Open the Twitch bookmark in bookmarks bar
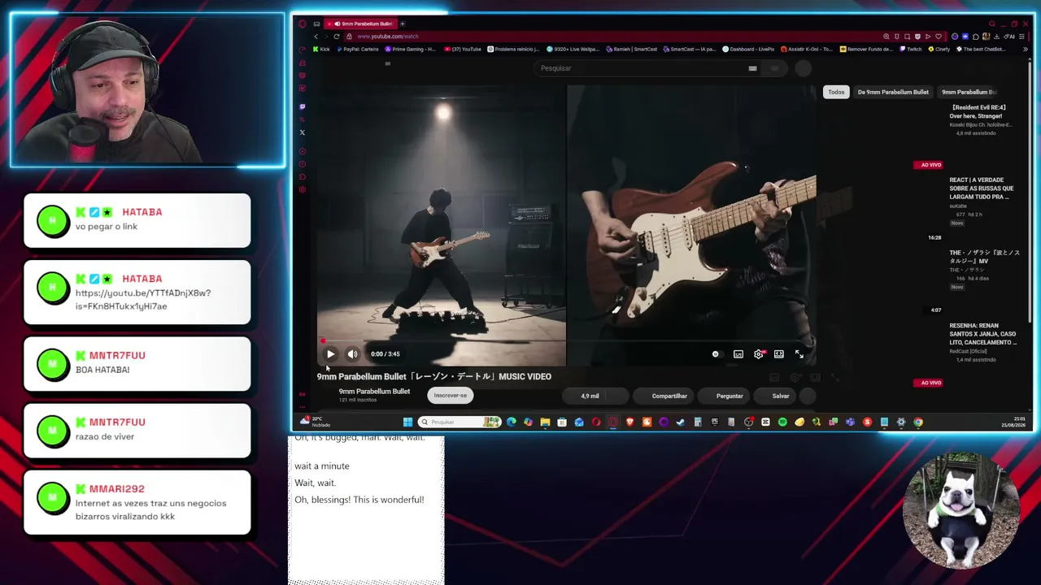 (x=910, y=50)
